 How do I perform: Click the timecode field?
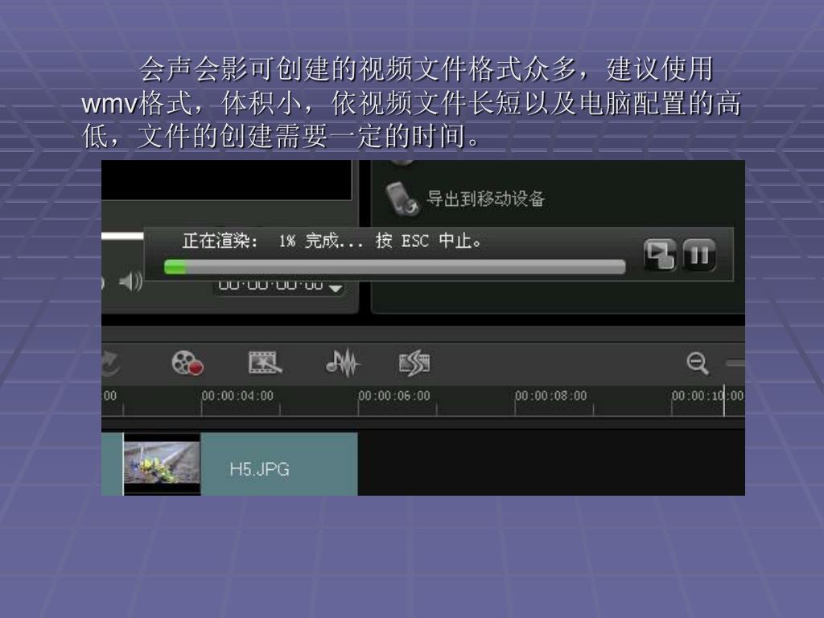(270, 286)
